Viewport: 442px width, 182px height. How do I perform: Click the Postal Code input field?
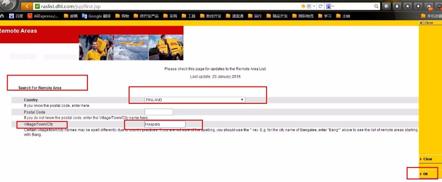pos(158,112)
